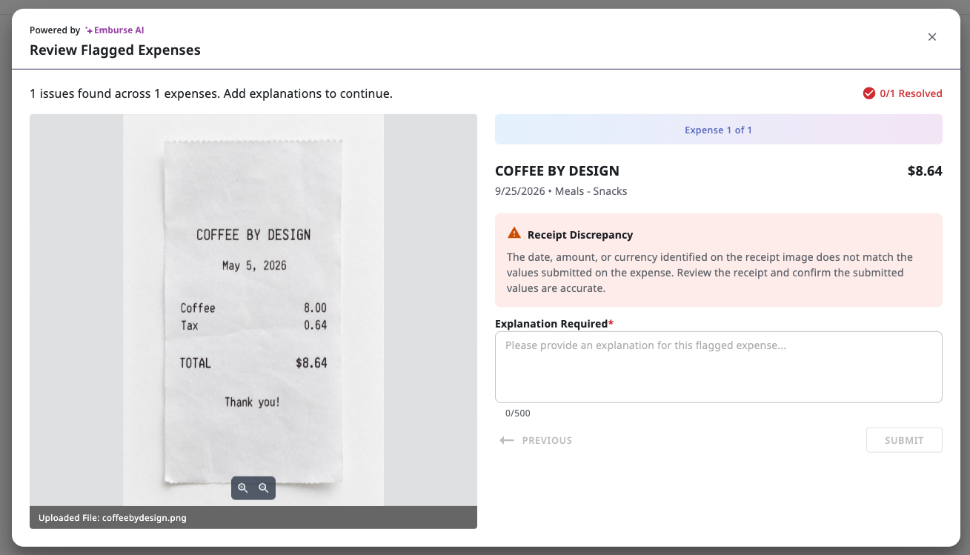This screenshot has height=555, width=970.
Task: Click the 9/25/2026 • Meals - Snacks line
Action: [x=561, y=191]
